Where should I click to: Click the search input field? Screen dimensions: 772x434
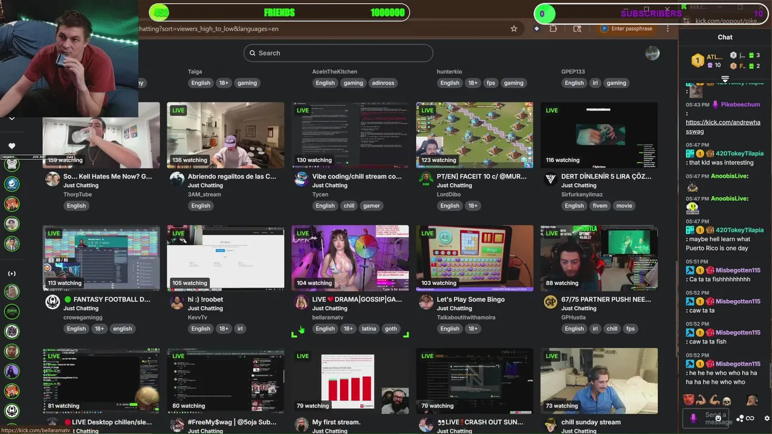(x=338, y=53)
